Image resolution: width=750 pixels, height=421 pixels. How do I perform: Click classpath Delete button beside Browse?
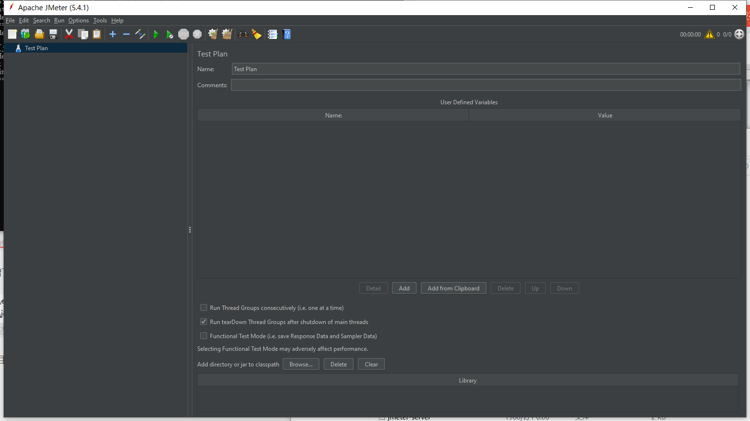coord(338,364)
